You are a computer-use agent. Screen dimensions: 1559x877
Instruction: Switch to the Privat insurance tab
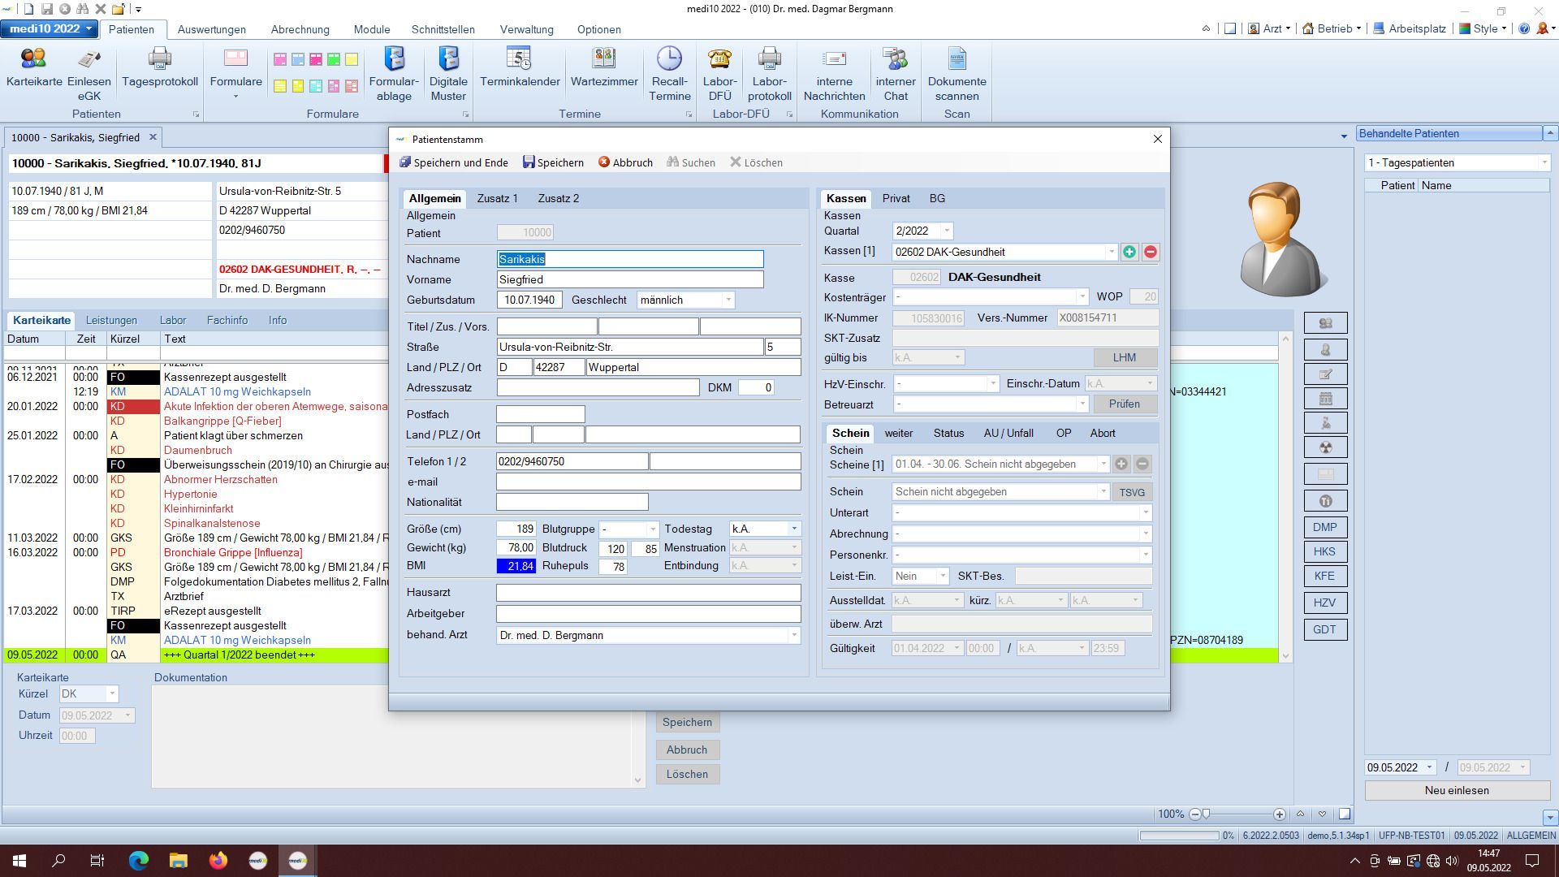(x=896, y=198)
